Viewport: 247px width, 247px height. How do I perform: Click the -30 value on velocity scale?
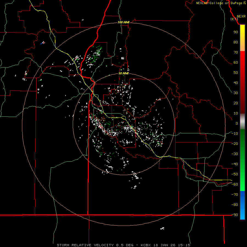pyautogui.click(x=235, y=154)
